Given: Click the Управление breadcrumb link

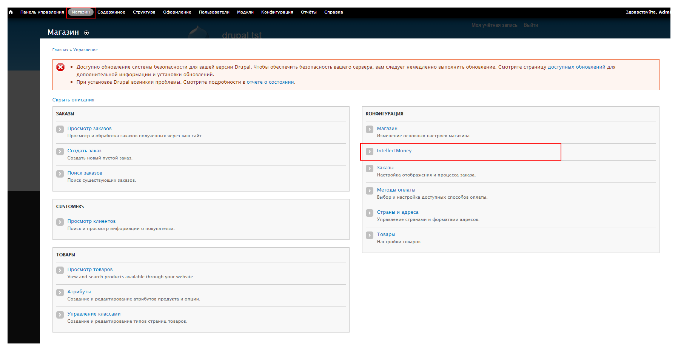Looking at the screenshot, I should [x=85, y=50].
